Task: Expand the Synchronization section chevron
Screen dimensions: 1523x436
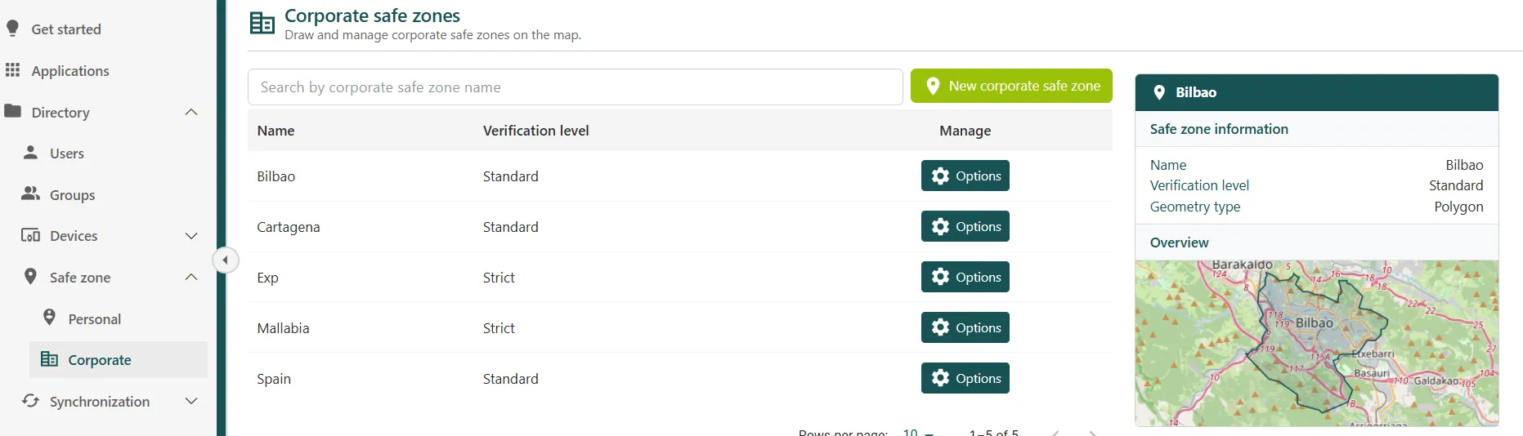Action: (x=191, y=401)
